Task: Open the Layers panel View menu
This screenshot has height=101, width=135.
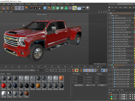Action: tap(122, 90)
